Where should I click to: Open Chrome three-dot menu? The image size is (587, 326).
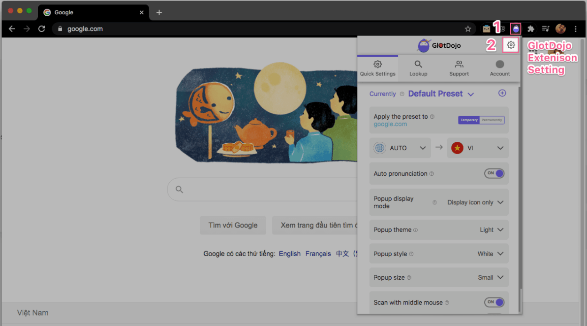tap(576, 29)
